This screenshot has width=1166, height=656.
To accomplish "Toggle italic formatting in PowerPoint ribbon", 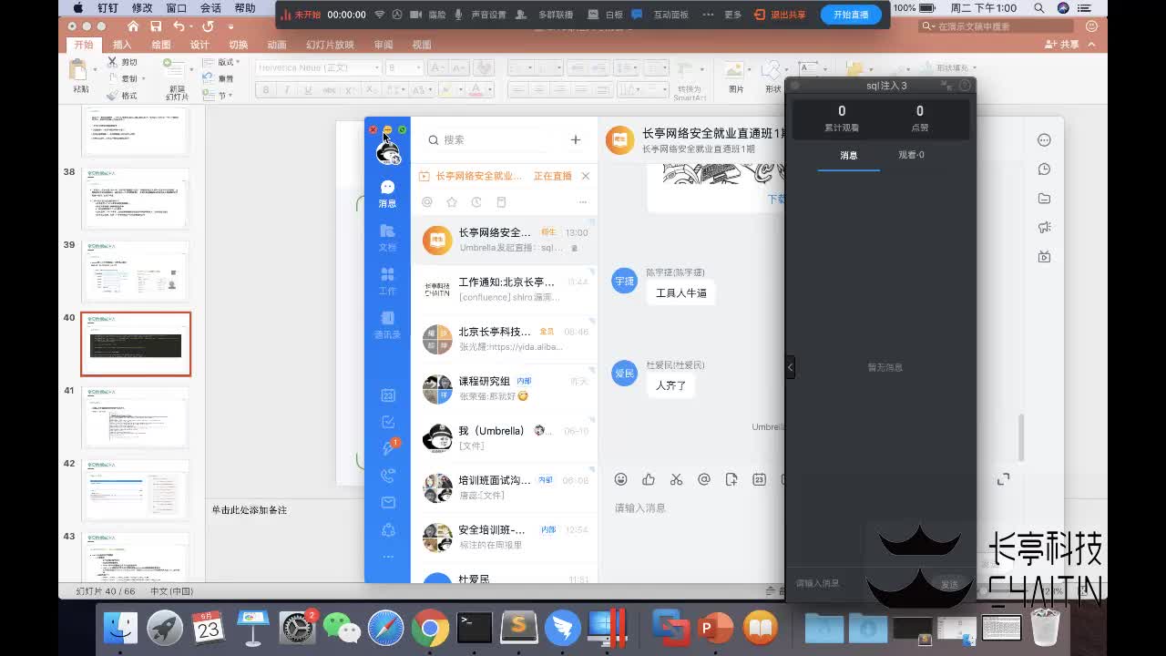I will [x=286, y=89].
